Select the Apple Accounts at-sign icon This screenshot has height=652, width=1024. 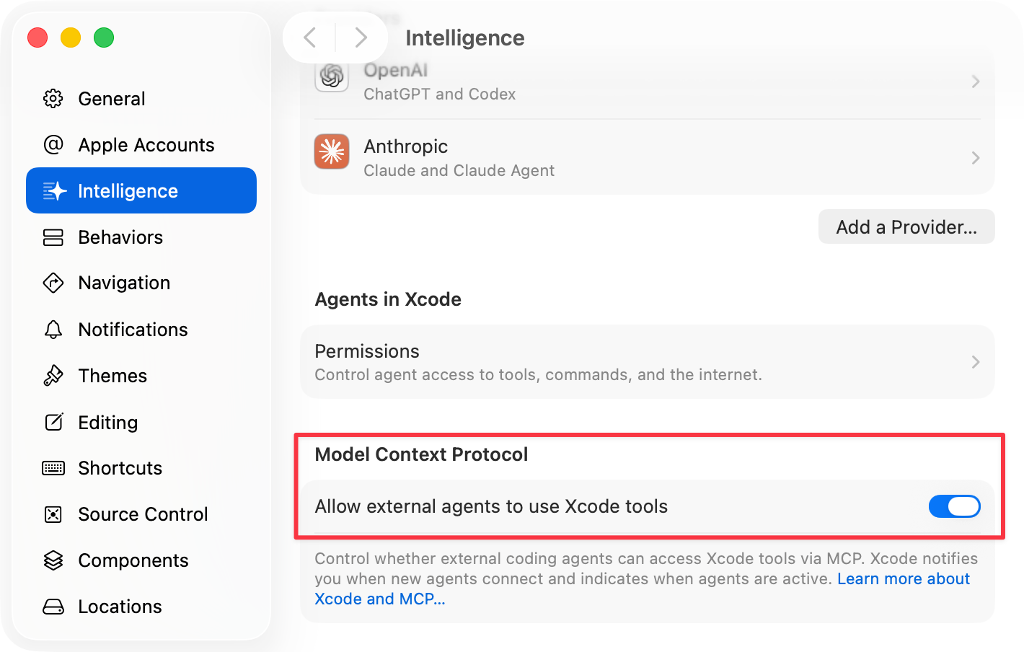coord(53,145)
